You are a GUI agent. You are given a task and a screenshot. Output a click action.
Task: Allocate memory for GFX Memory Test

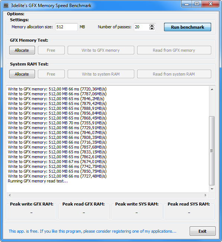pos(22,50)
